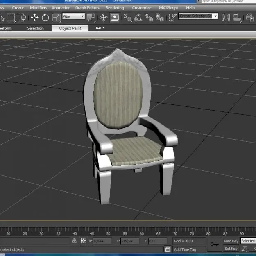Toggle the Window/Crossing selection icon
The height and width of the screenshot is (256, 256).
[22, 17]
